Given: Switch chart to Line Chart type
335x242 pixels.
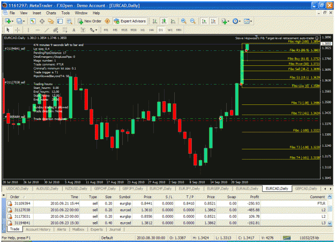Looking at the screenshot, I should (x=173, y=21).
